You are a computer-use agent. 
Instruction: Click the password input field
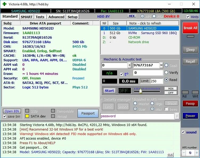tap(137, 116)
